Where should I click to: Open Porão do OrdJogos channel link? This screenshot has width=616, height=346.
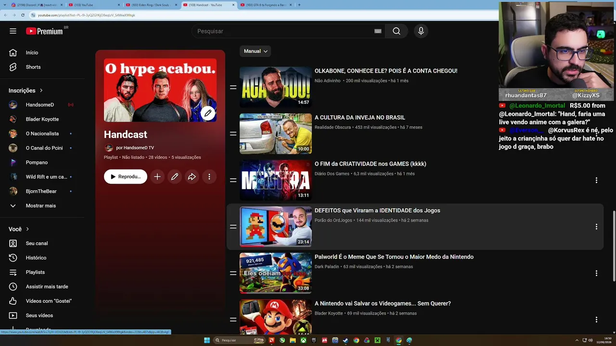pyautogui.click(x=334, y=221)
